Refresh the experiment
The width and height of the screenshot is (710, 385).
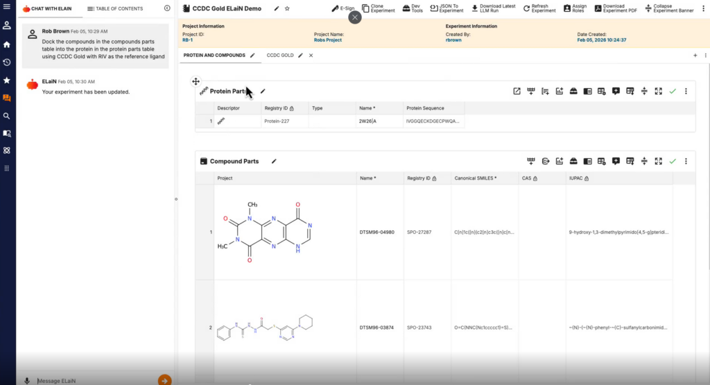click(539, 8)
